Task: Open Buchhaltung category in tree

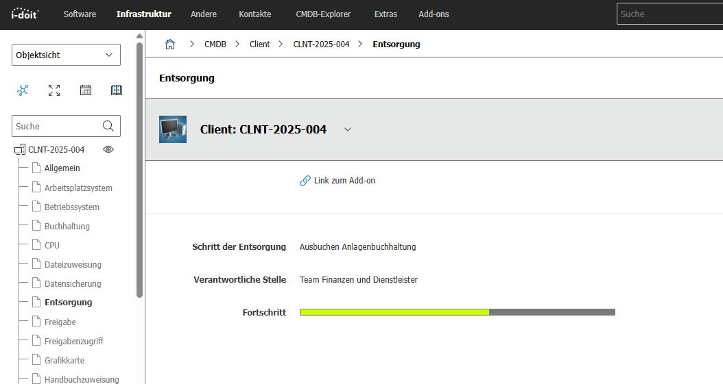Action: (67, 227)
